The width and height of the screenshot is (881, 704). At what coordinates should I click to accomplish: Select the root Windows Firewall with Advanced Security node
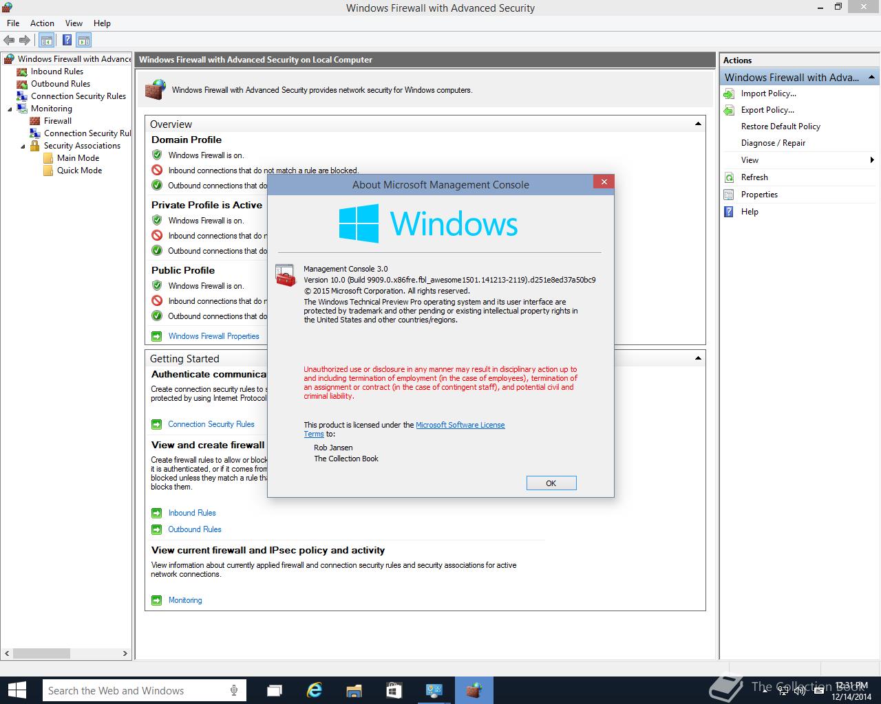pyautogui.click(x=74, y=59)
